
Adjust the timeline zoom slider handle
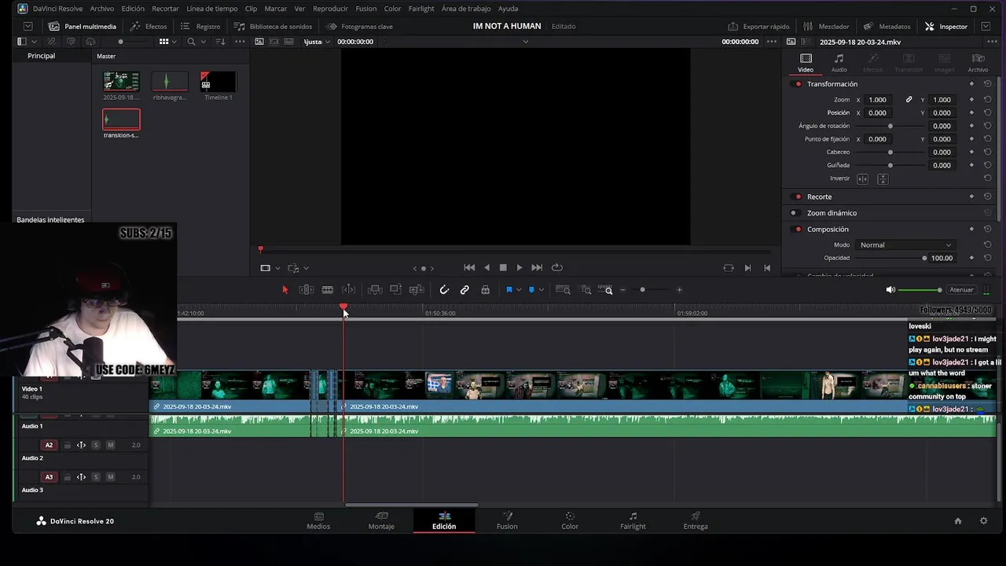(x=642, y=290)
